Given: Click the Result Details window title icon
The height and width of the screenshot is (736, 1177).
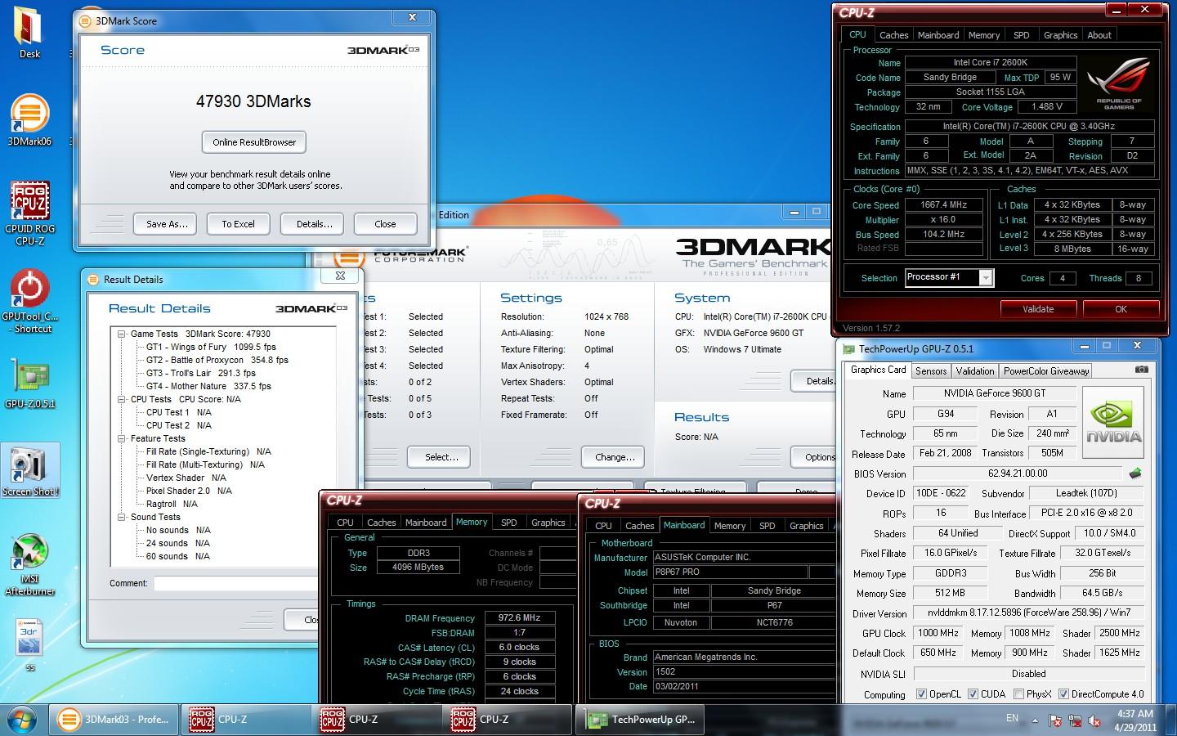Looking at the screenshot, I should click(93, 279).
